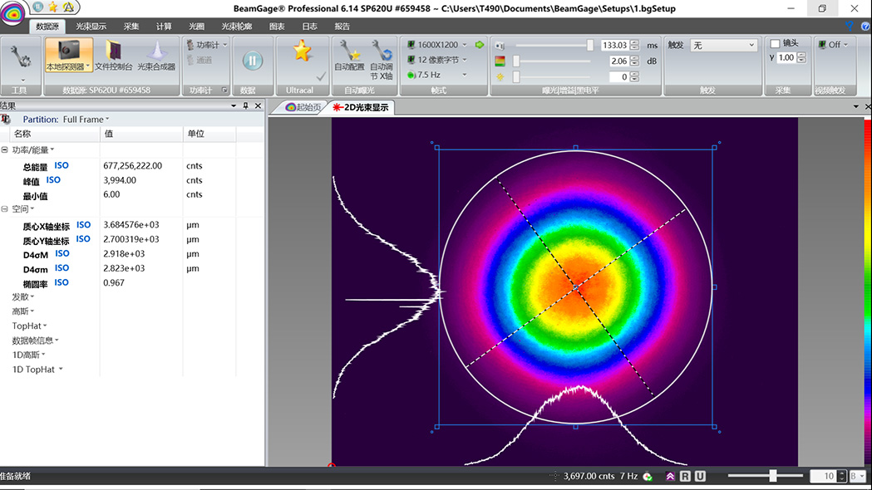Click the exposure value field showing 133.03
Viewport: 872px width, 490px height.
(613, 46)
